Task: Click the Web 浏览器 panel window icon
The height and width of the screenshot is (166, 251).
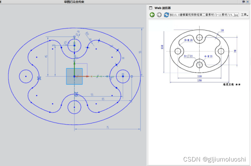Action: coord(151,8)
